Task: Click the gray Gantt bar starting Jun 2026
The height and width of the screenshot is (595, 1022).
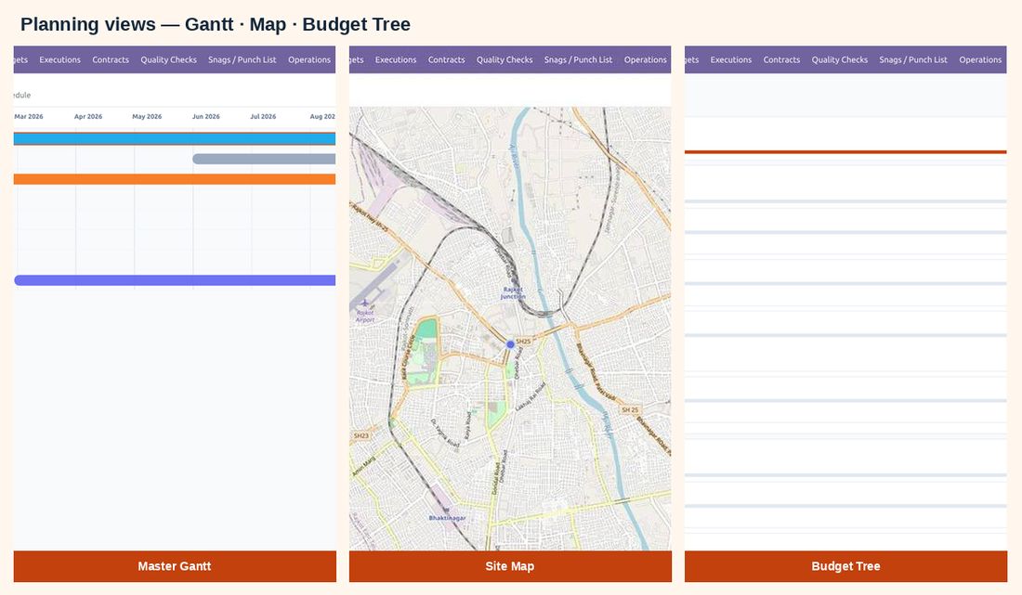Action: point(264,159)
